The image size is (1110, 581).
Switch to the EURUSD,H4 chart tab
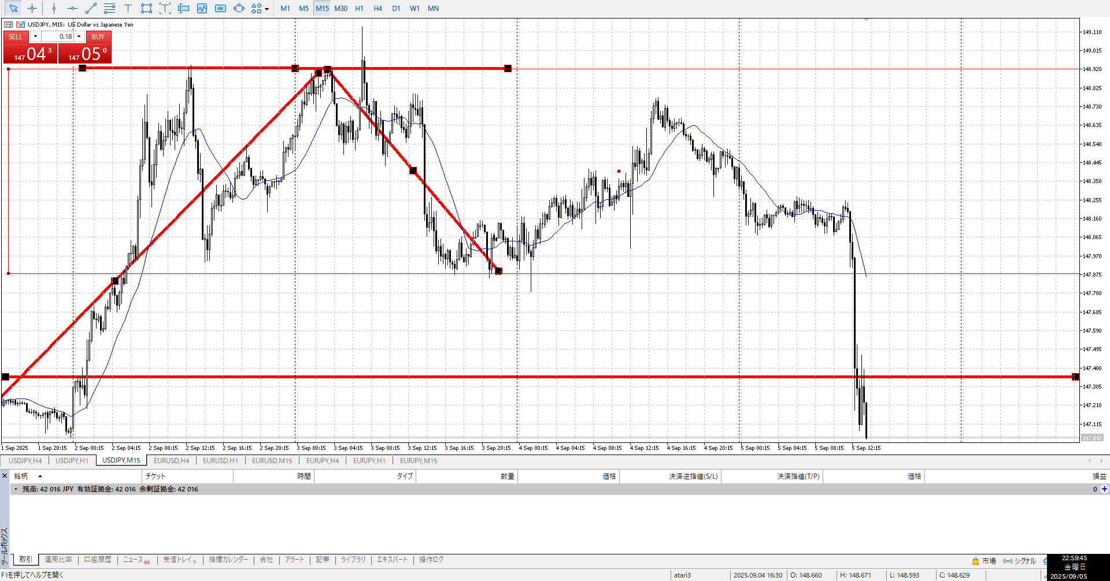click(x=171, y=460)
